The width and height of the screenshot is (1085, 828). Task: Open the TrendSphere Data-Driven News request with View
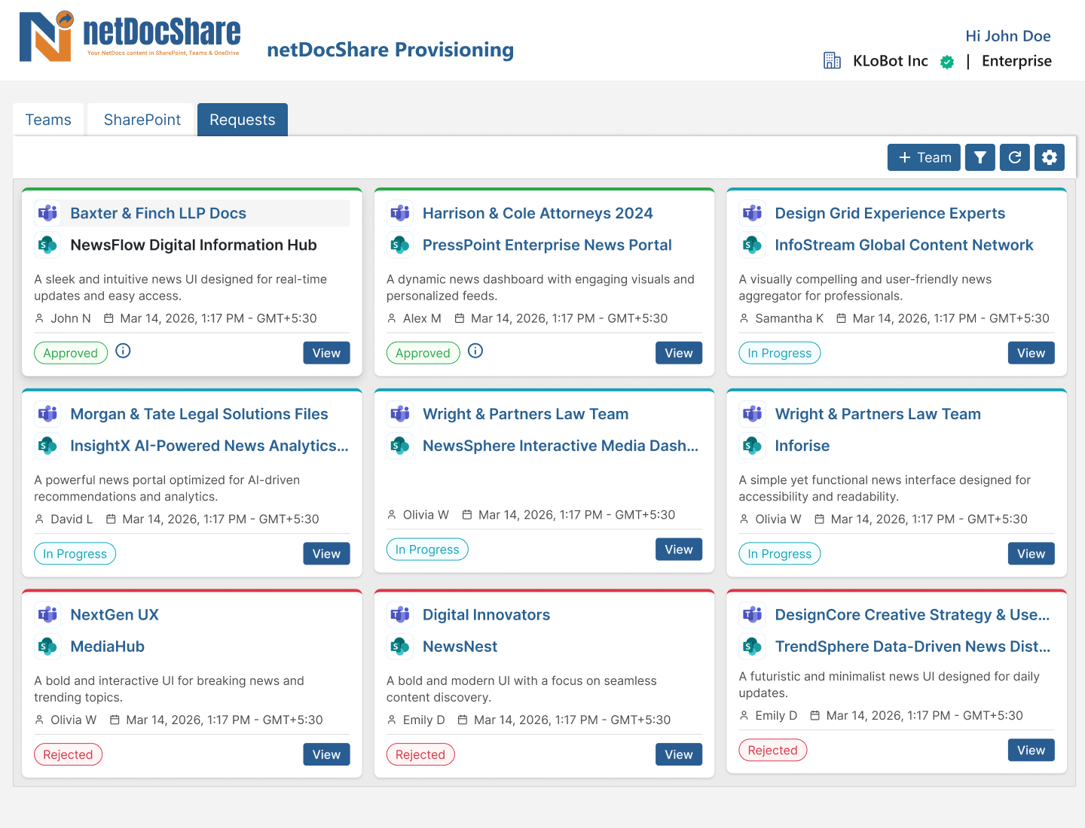point(1031,750)
